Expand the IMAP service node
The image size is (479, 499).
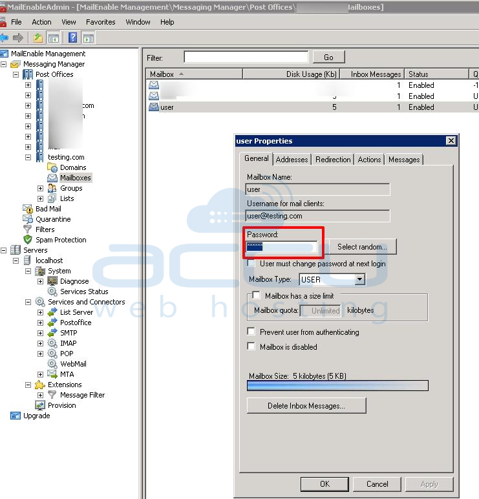click(x=41, y=343)
